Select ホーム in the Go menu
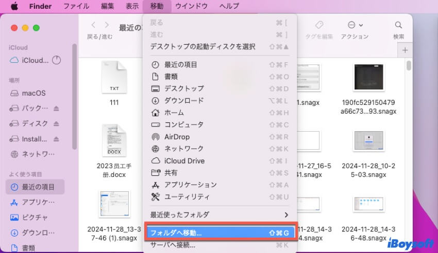 [x=220, y=113]
